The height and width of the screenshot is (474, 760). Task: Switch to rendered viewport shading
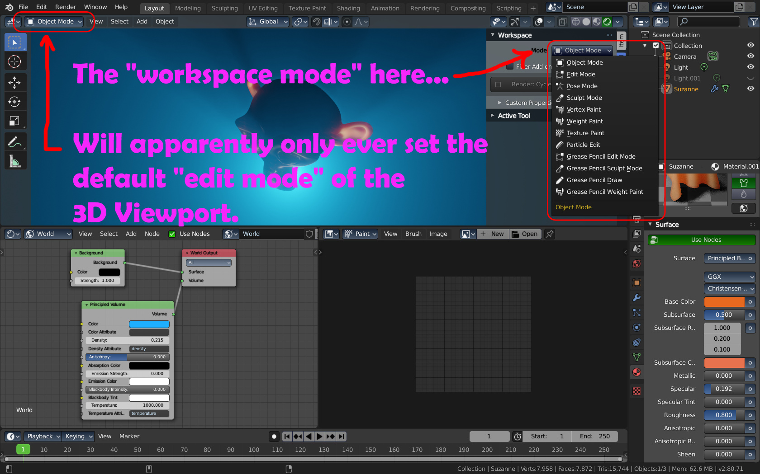click(x=607, y=22)
